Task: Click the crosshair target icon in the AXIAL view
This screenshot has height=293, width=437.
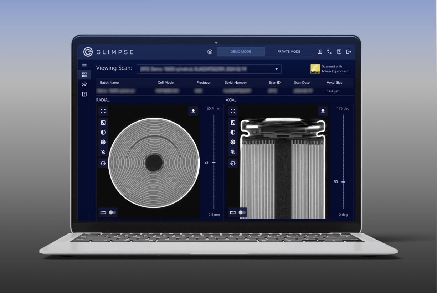Action: tap(233, 163)
